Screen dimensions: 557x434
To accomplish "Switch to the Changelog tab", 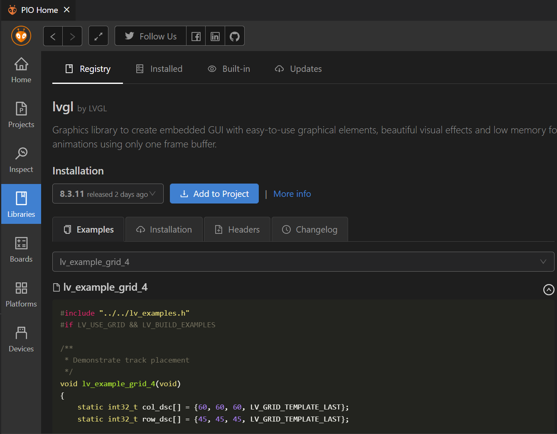I will point(310,230).
